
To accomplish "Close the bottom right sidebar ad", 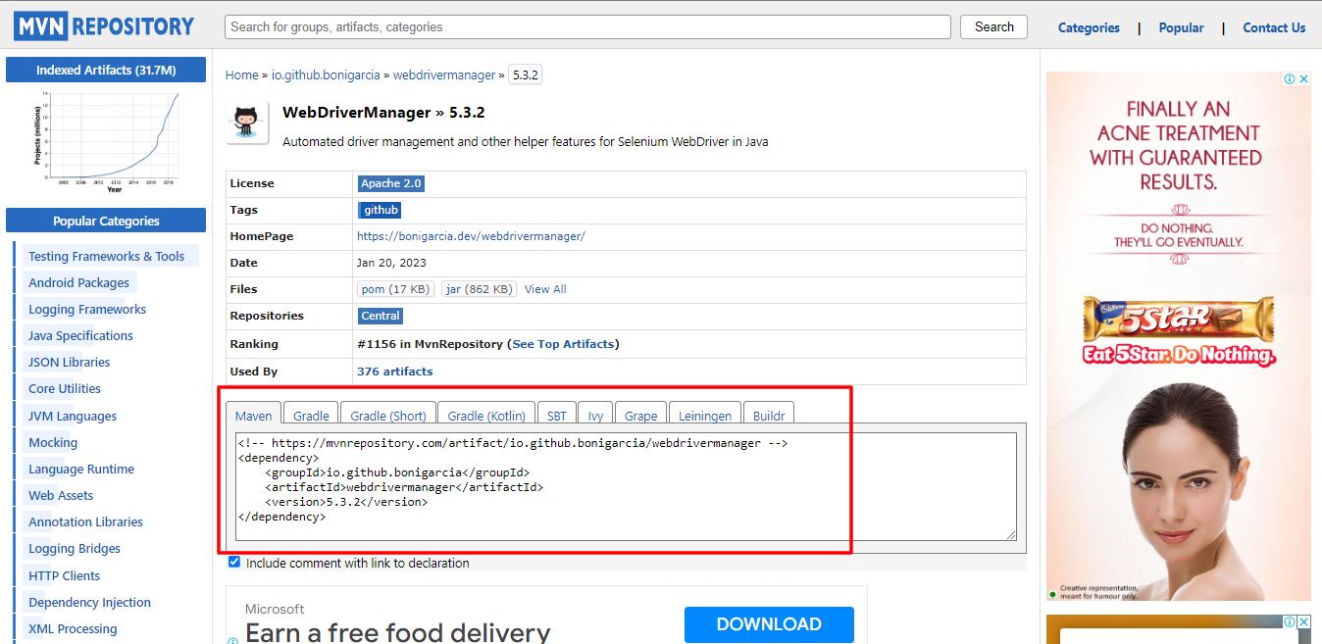I will pyautogui.click(x=1304, y=621).
